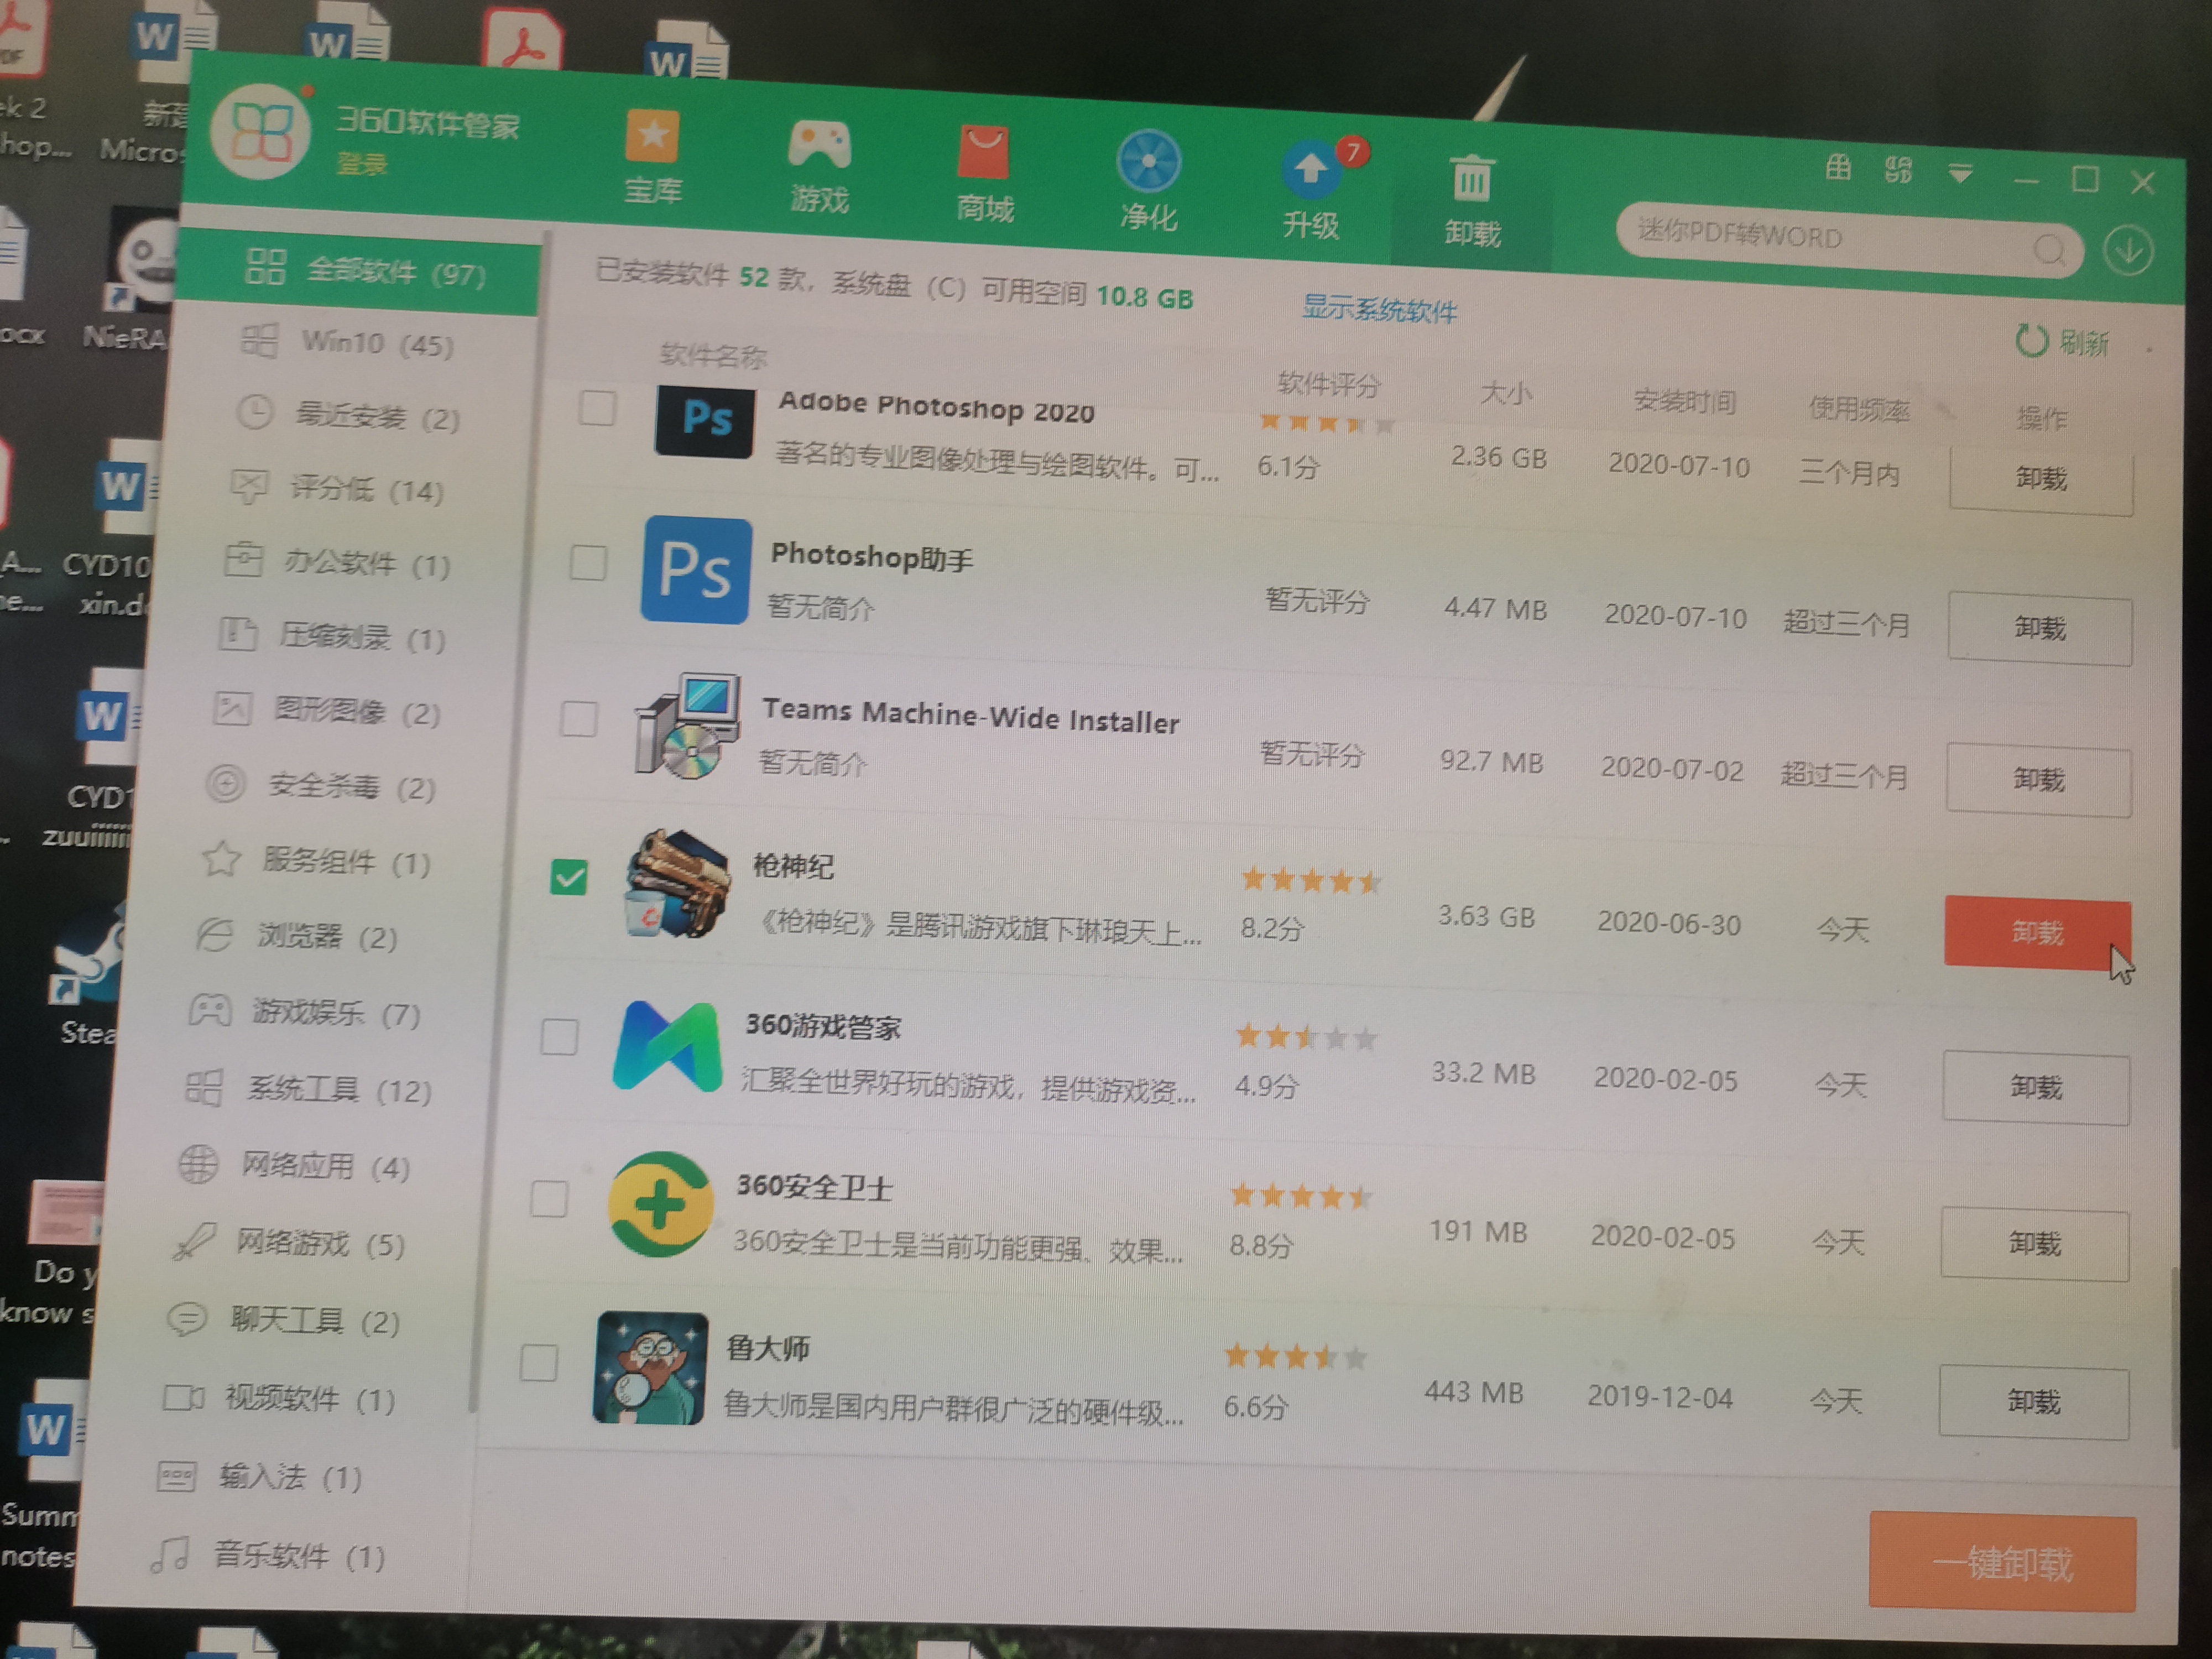Click the orange 一键卸载 button
This screenshot has height=1659, width=2212.
point(2003,1561)
